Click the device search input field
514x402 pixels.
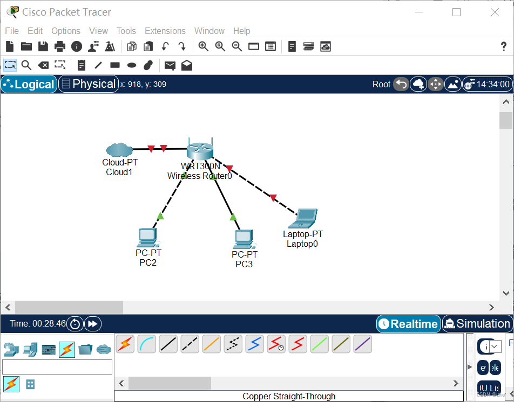pyautogui.click(x=57, y=366)
